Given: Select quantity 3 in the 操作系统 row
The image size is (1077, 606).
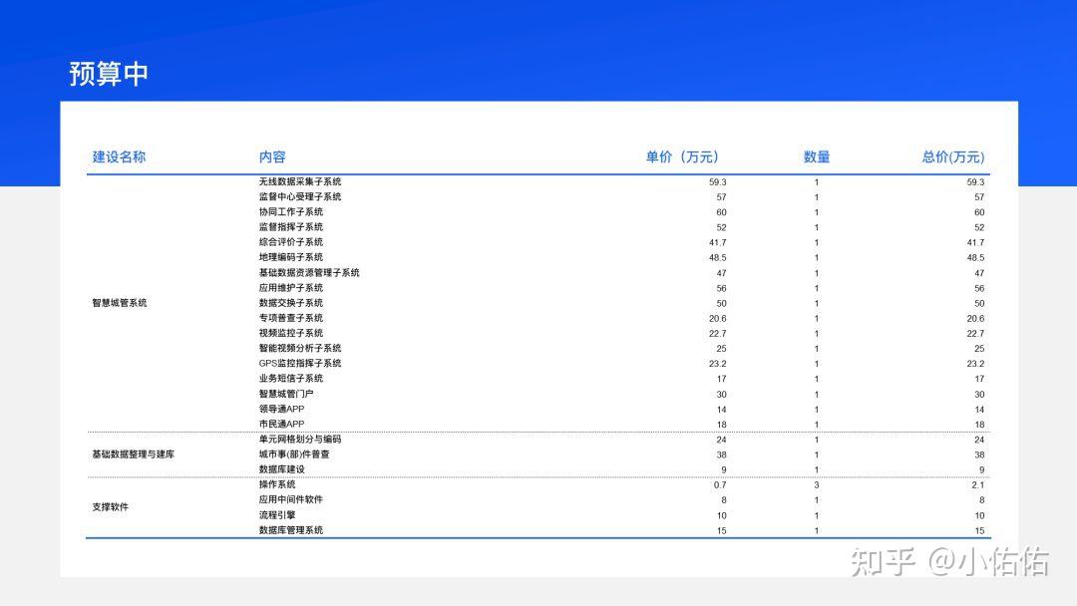Looking at the screenshot, I should [817, 485].
